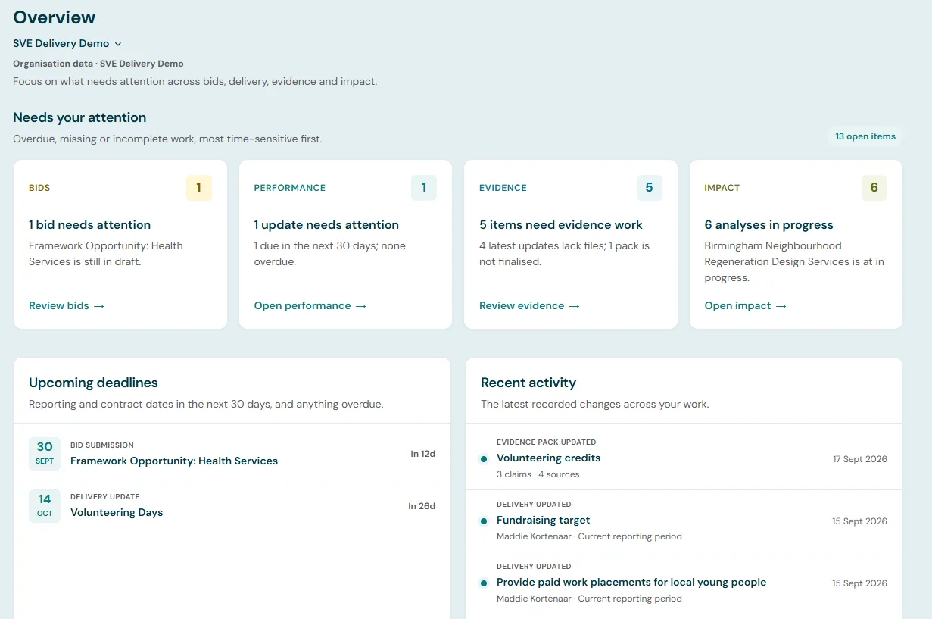Open the SVE Delivery Demo organisation dropdown
This screenshot has height=619, width=932.
pyautogui.click(x=67, y=44)
